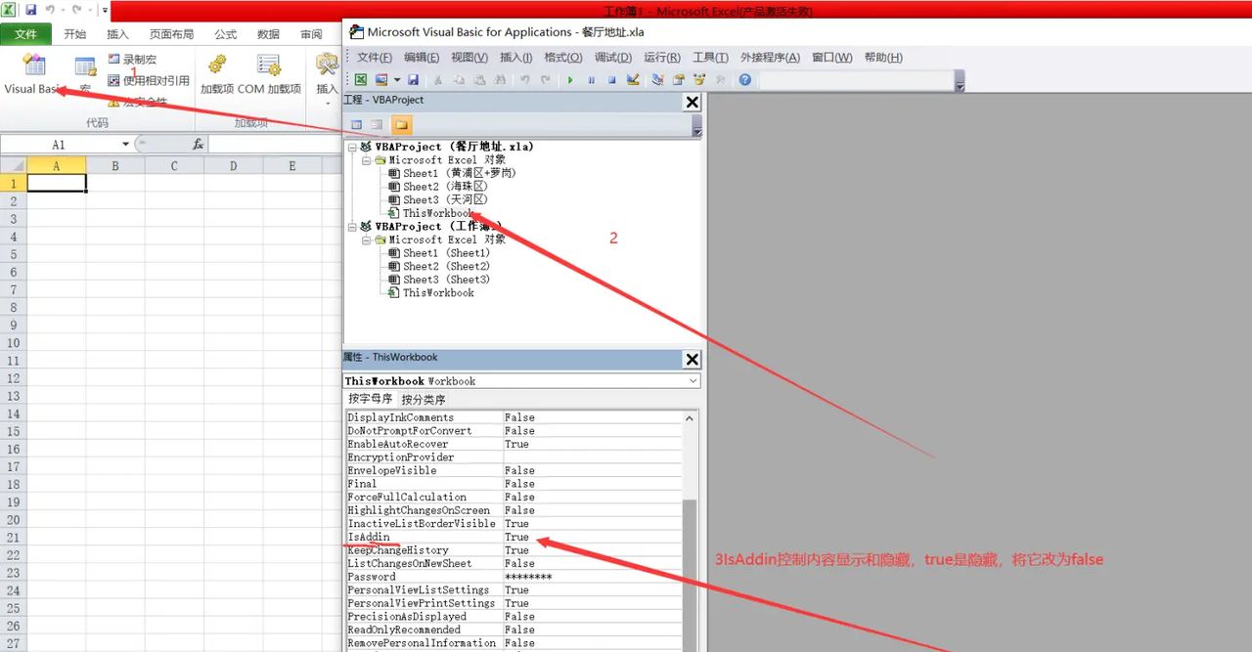Click the IsAddin True value cell

(x=591, y=537)
